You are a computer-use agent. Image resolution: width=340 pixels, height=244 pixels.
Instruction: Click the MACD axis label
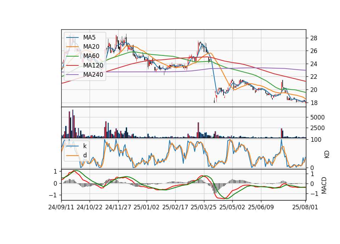point(324,185)
